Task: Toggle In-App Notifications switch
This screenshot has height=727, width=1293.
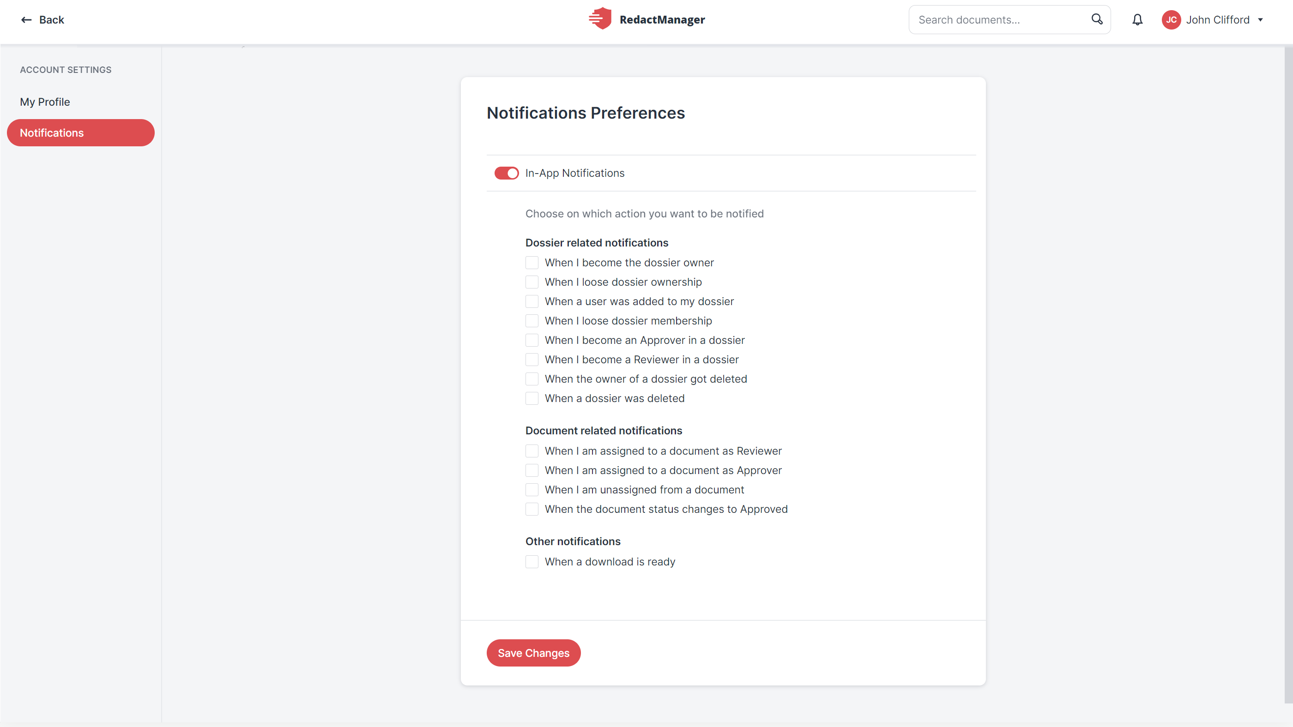Action: (x=507, y=173)
